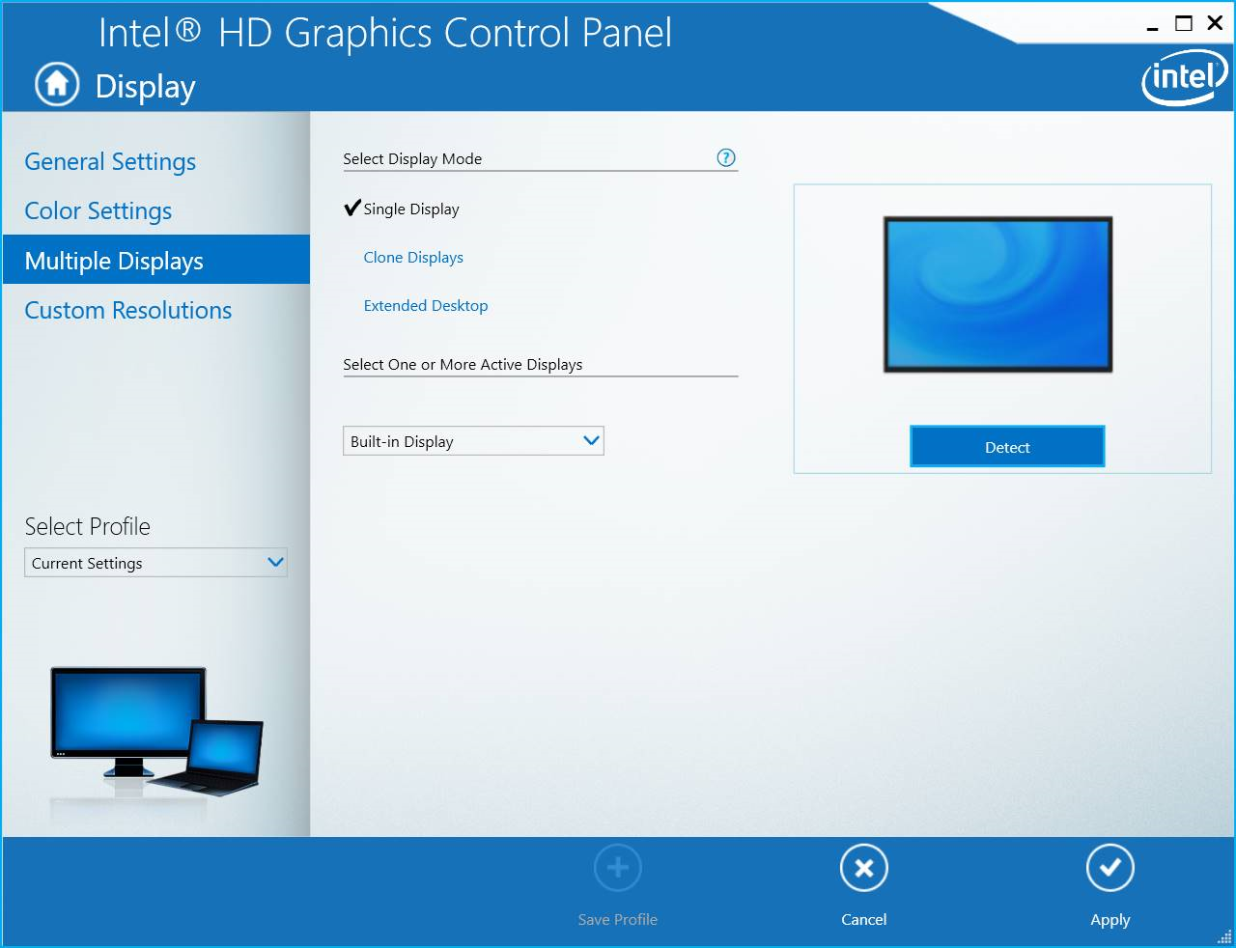
Task: Go to Color Settings
Action: click(98, 210)
